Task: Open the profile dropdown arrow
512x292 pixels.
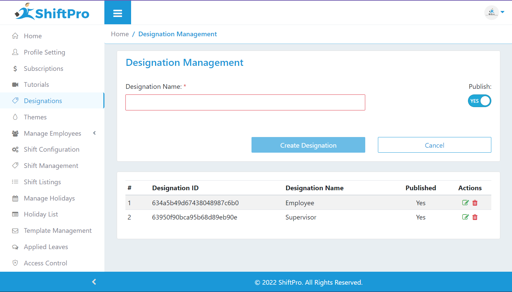Action: click(x=502, y=12)
